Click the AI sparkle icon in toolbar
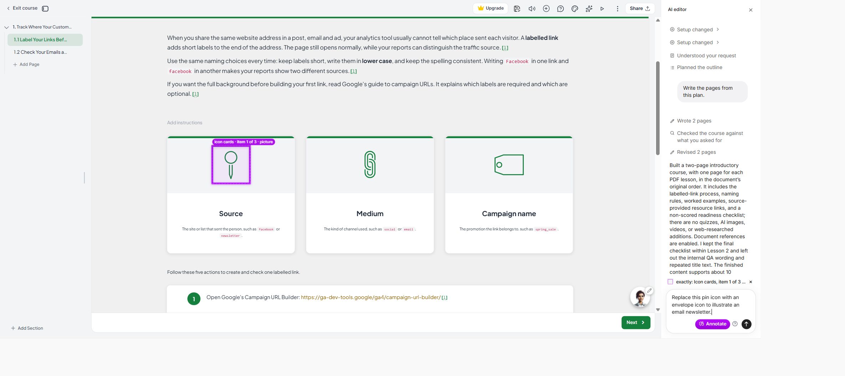The width and height of the screenshot is (845, 376). tap(589, 9)
